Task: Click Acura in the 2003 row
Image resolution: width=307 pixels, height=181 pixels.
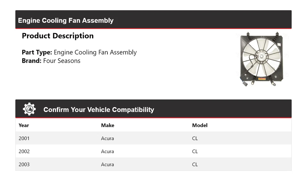Action: pyautogui.click(x=107, y=164)
